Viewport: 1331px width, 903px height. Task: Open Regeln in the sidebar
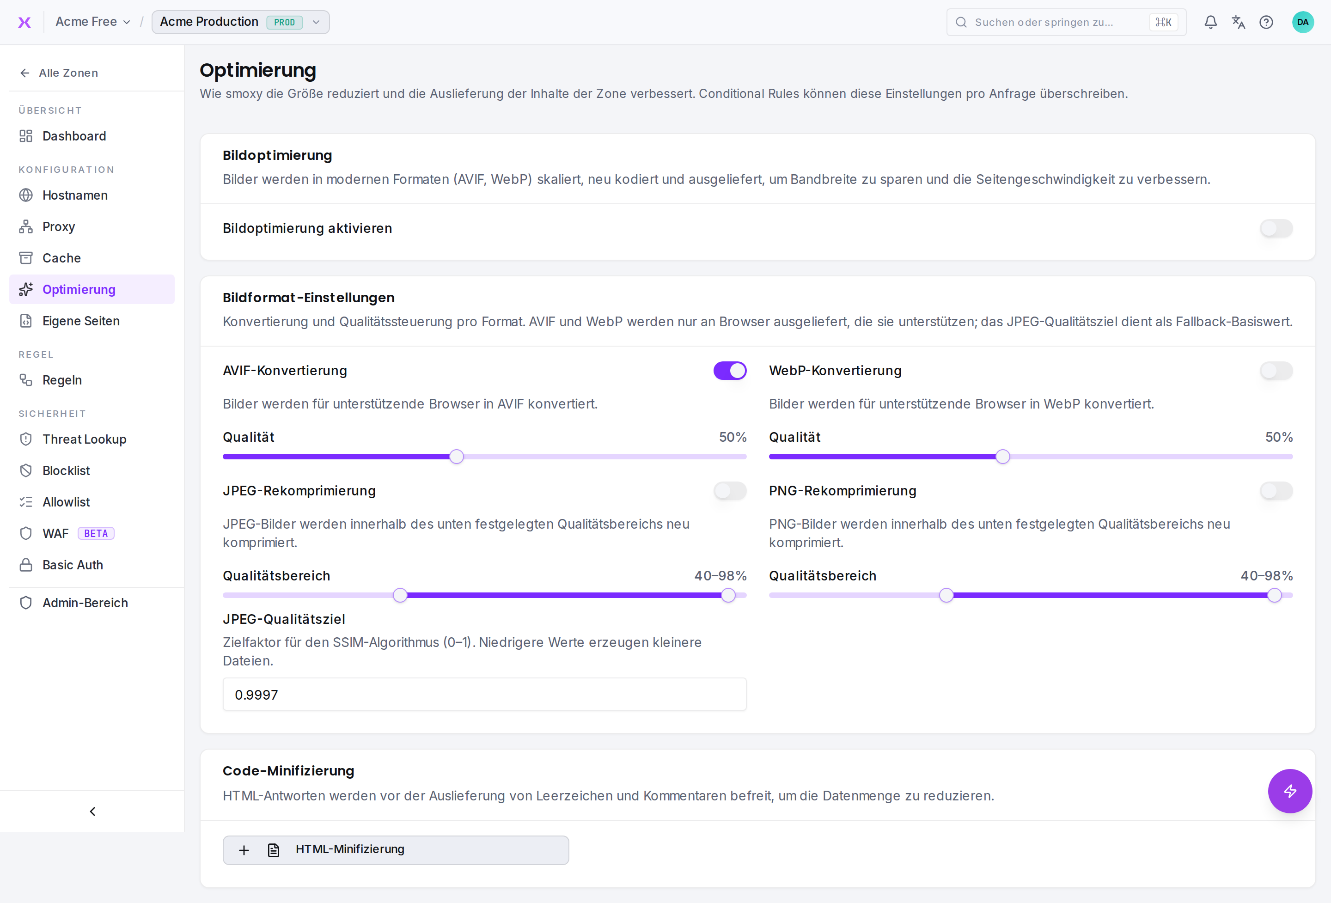(x=92, y=380)
